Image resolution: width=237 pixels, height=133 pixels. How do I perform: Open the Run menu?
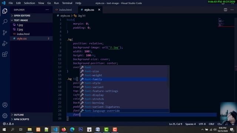point(56,3)
